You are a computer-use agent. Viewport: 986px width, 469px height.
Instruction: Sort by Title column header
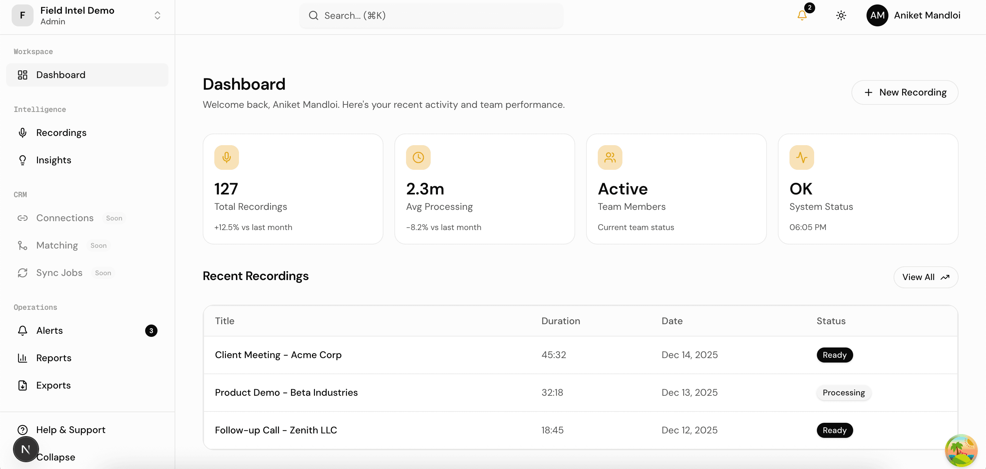225,321
